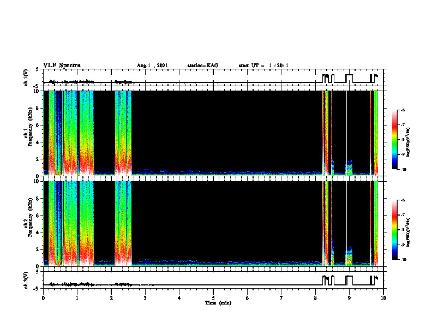
Task: Click the "Aug.1 , 2021" date label
Action: pyautogui.click(x=152, y=65)
